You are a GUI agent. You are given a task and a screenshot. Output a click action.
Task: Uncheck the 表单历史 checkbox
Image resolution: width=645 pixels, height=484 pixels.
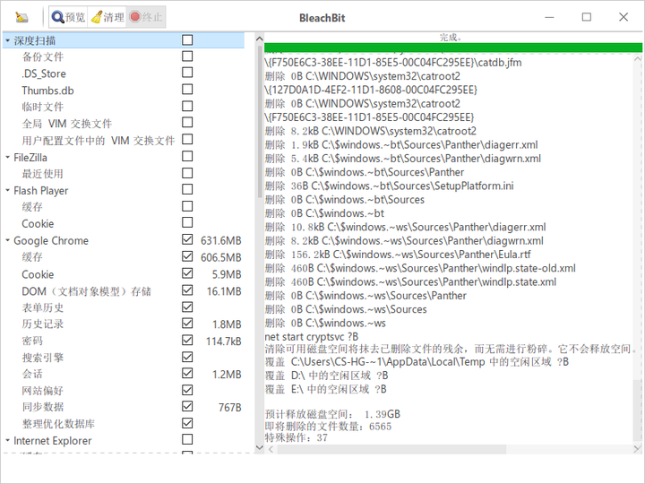pos(187,307)
